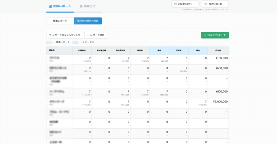Select the 媒体別の費用対効果 view
The height and width of the screenshot is (144, 277).
(88, 21)
